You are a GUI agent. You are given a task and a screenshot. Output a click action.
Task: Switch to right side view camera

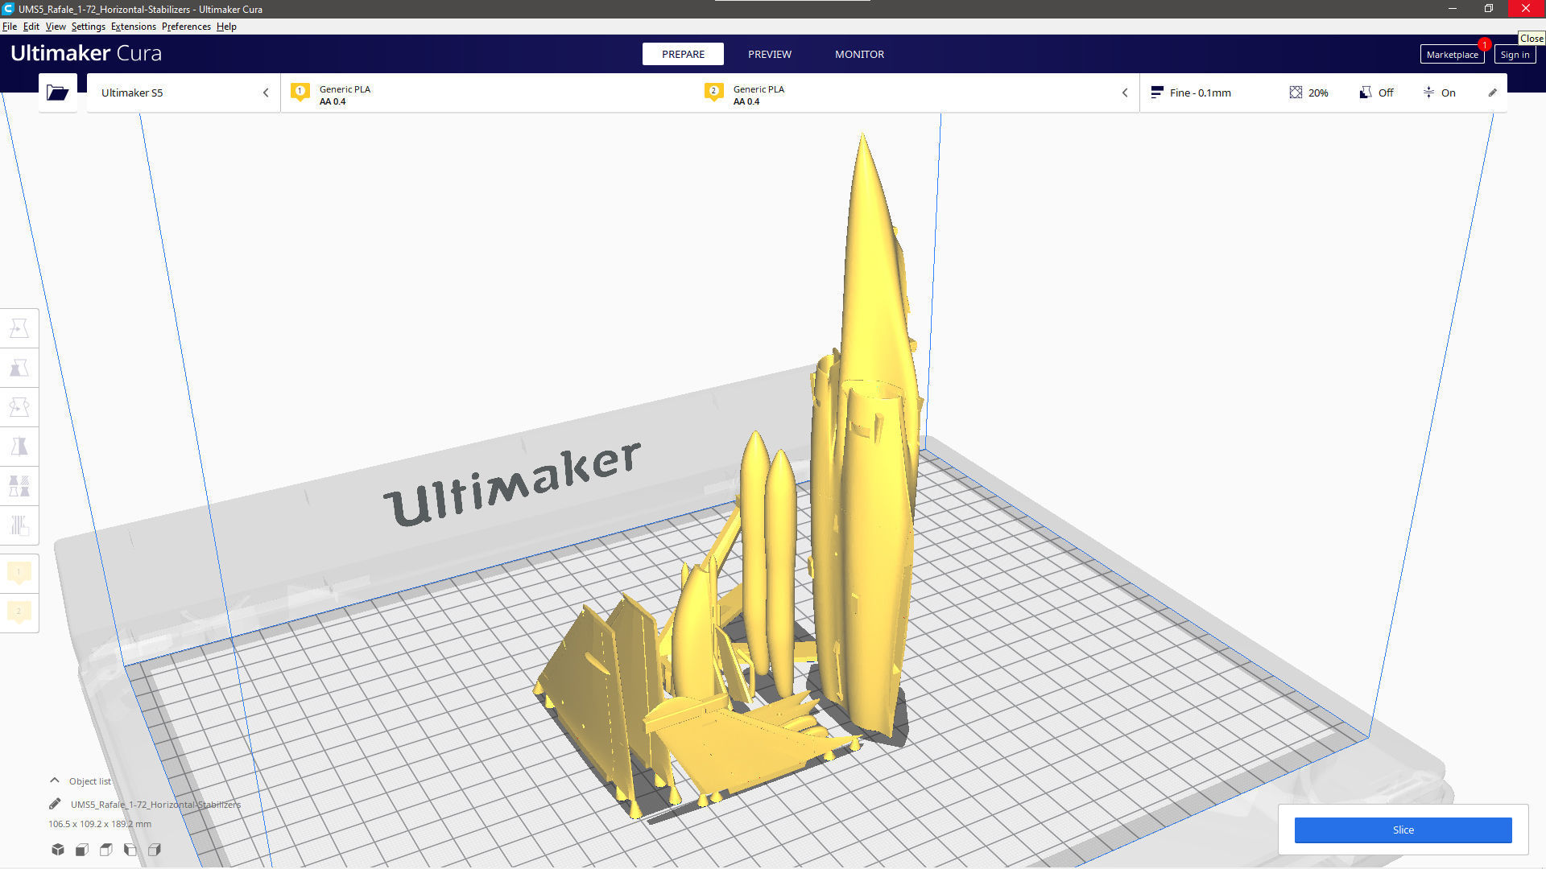point(155,850)
